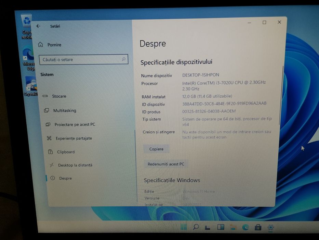
Task: Click the Settings gear on taskbar
Action: coord(270,227)
